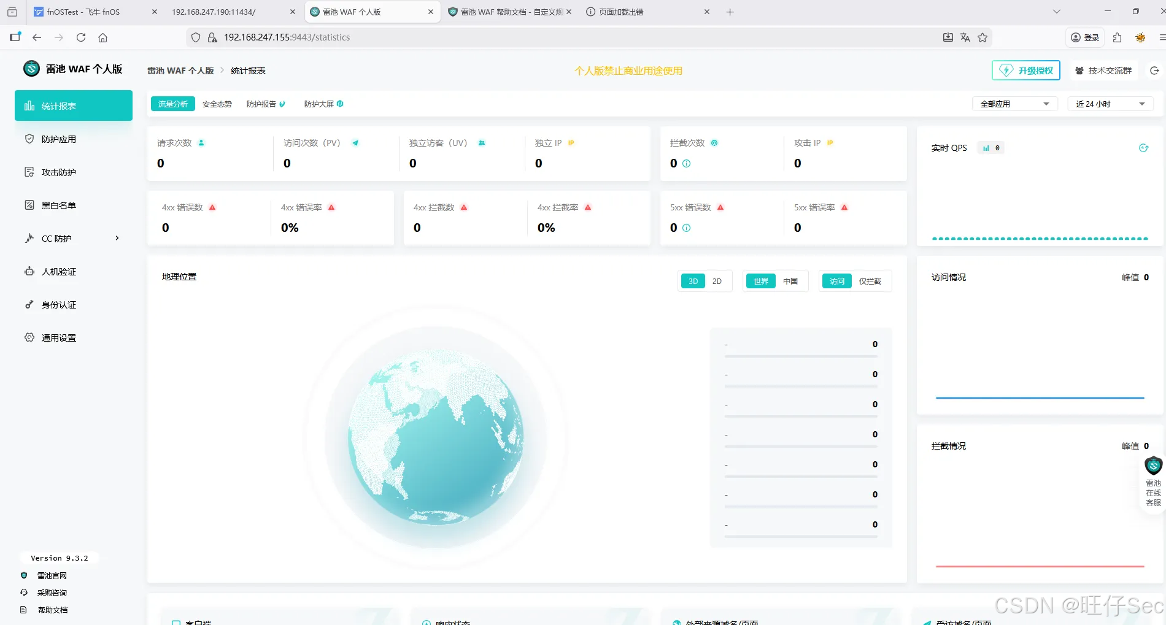Click the warning icon next to 5xx 错误率
The height and width of the screenshot is (625, 1166).
click(x=844, y=208)
